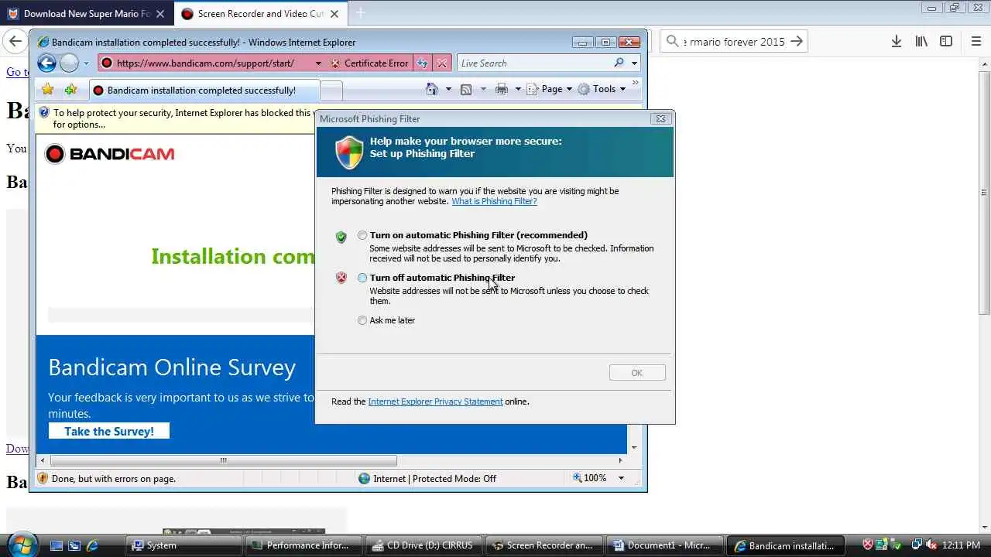Viewport: 991px width, 557px height.
Task: Open a new Internet Explorer tab
Action: [x=331, y=91]
